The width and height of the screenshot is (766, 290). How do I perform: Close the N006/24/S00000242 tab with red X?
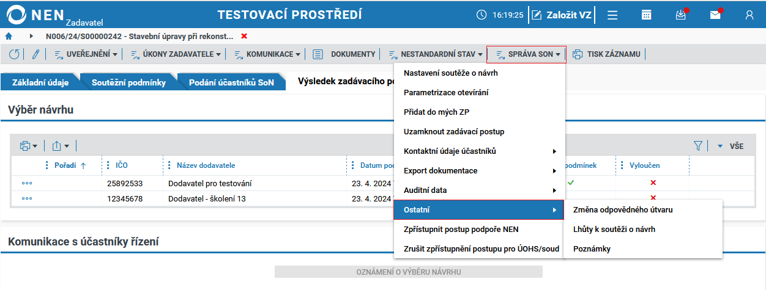click(244, 37)
